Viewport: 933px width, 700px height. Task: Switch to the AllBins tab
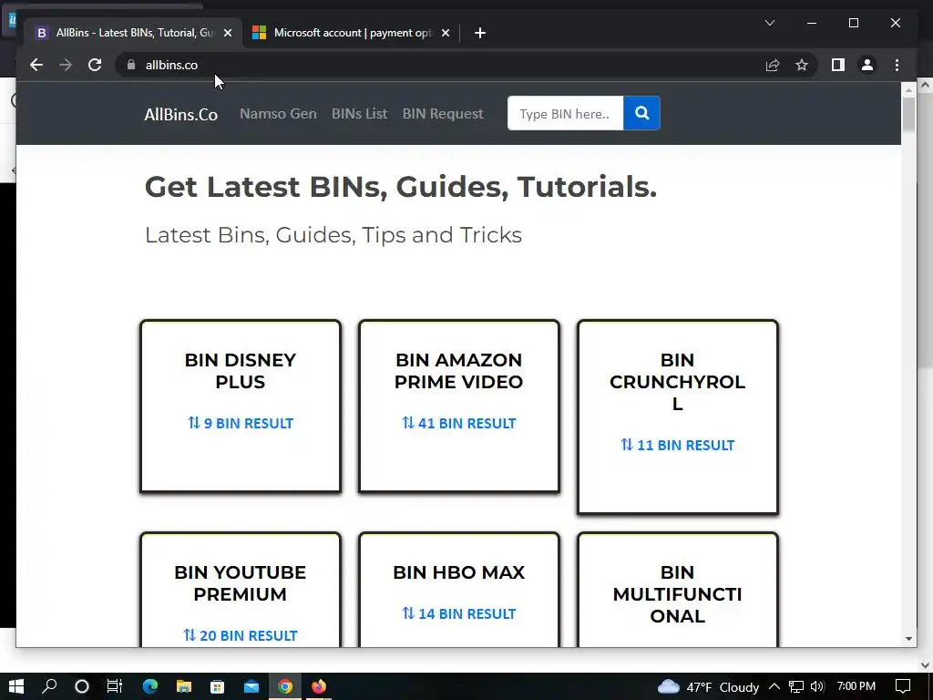click(133, 33)
